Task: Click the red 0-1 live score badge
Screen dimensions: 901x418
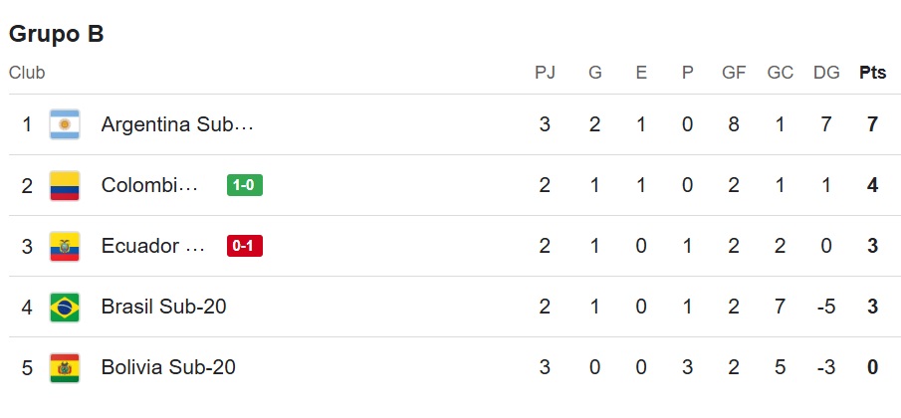Action: click(245, 246)
